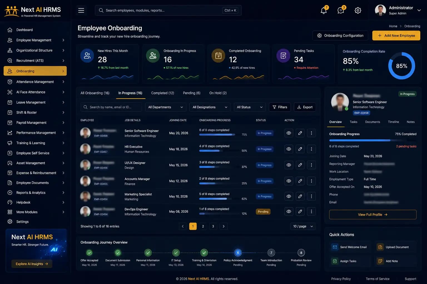This screenshot has height=284, width=427.
Task: Toggle the hamburger sidebar menu
Action: click(81, 11)
